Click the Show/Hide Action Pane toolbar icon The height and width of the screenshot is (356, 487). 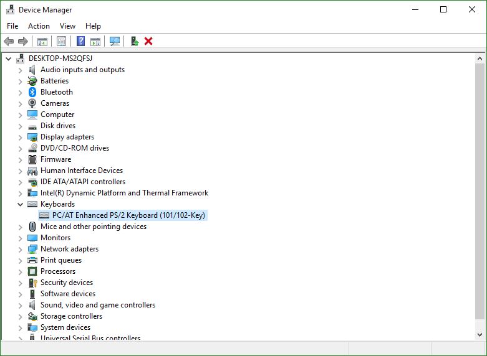tap(95, 41)
